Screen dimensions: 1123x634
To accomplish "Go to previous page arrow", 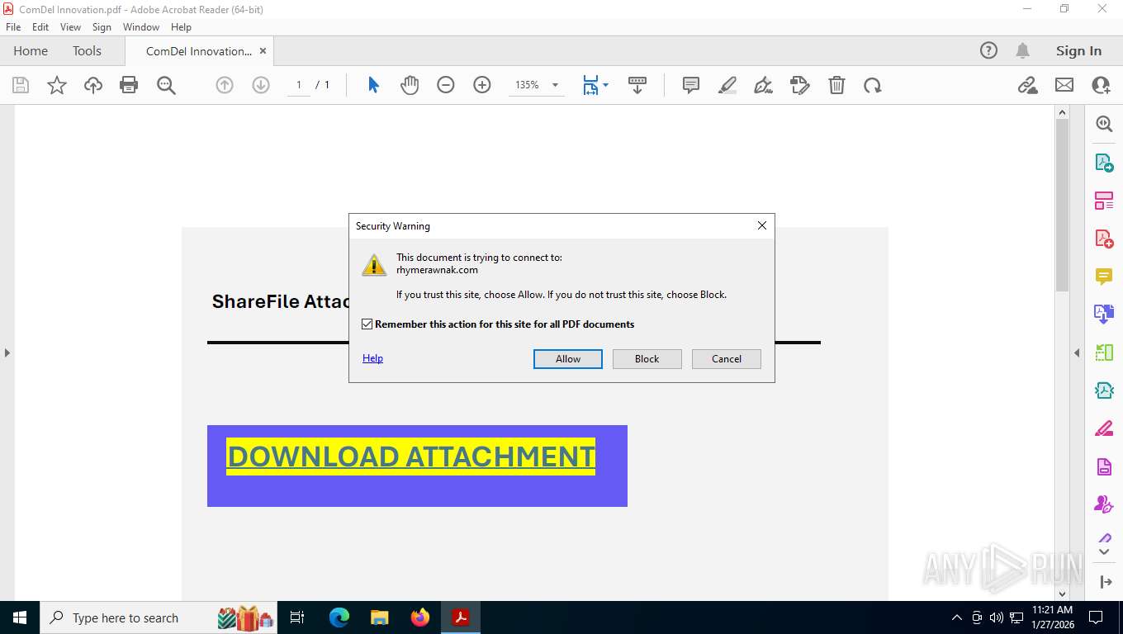I will pos(225,85).
